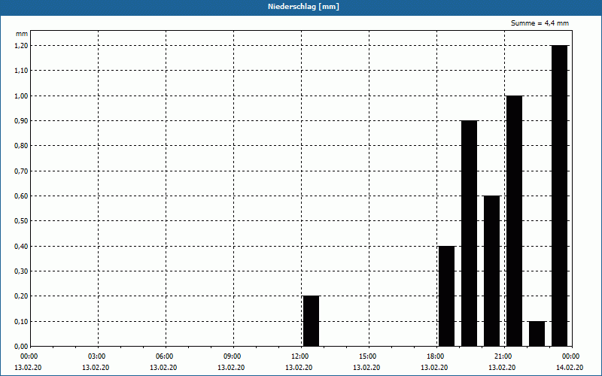Select the 0,60 mm precipitation bar
The width and height of the screenshot is (602, 376).
(492, 271)
